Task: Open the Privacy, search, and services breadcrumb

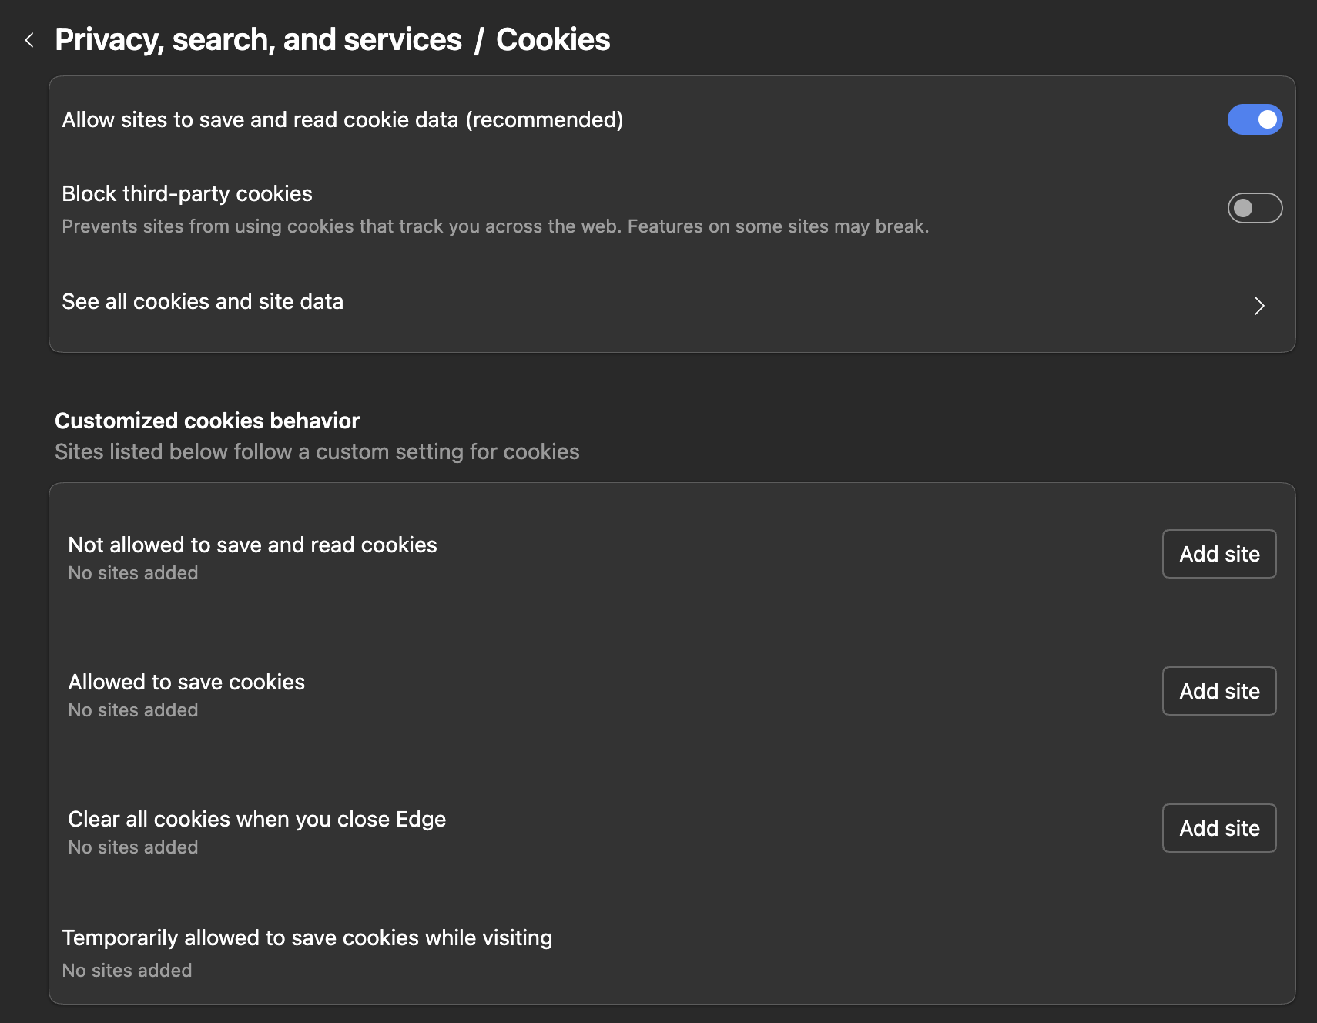Action: point(258,40)
